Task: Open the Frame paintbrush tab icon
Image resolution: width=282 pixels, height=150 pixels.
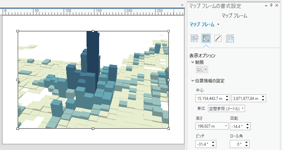Action: click(218, 38)
